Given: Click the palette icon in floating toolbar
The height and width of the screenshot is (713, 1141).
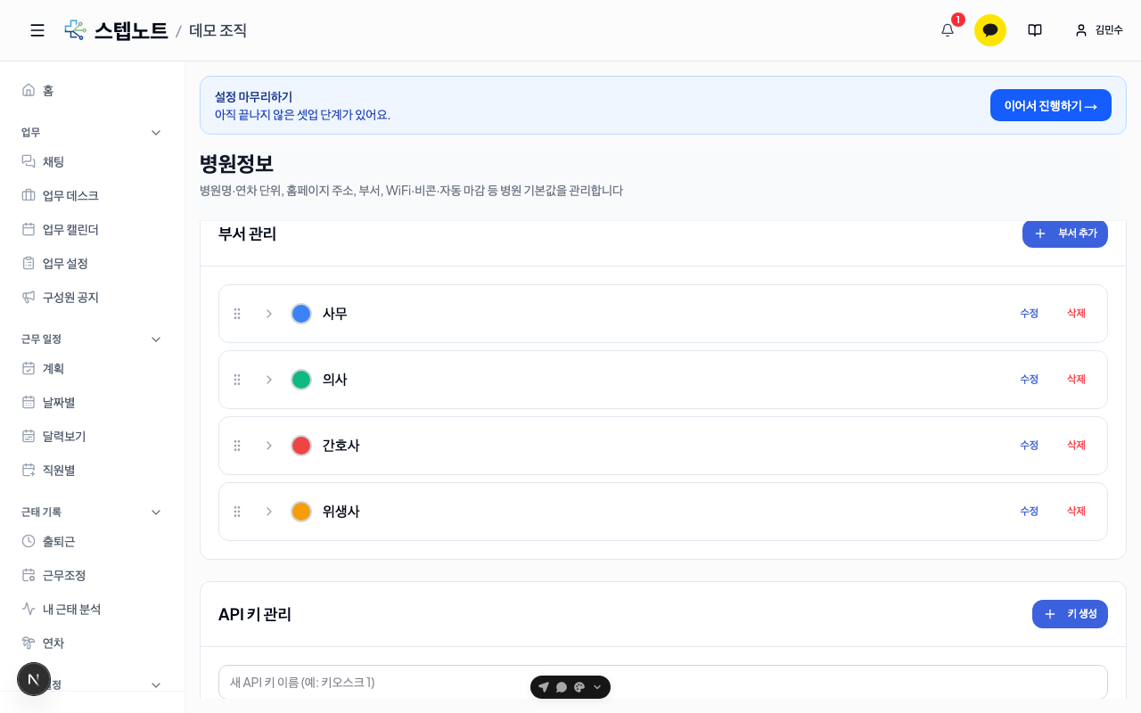Looking at the screenshot, I should click(579, 687).
